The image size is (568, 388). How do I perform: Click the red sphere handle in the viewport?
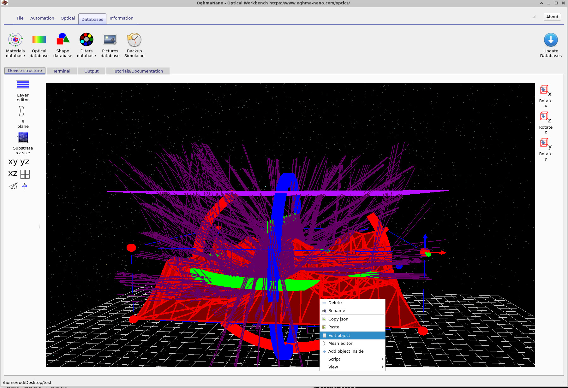pos(131,248)
